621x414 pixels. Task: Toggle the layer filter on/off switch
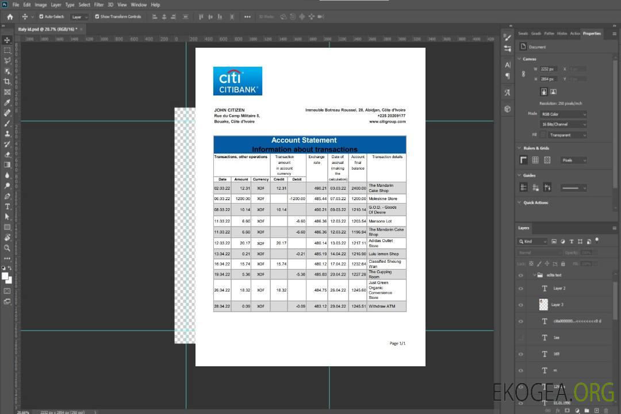[x=597, y=240]
